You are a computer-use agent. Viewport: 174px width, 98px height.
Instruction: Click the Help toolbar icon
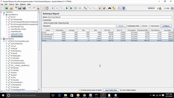pyautogui.click(x=124, y=8)
